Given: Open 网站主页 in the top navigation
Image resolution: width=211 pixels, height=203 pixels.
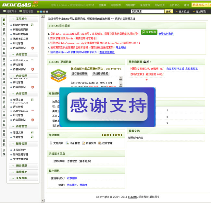Looking at the screenshot, I should tap(160, 5).
